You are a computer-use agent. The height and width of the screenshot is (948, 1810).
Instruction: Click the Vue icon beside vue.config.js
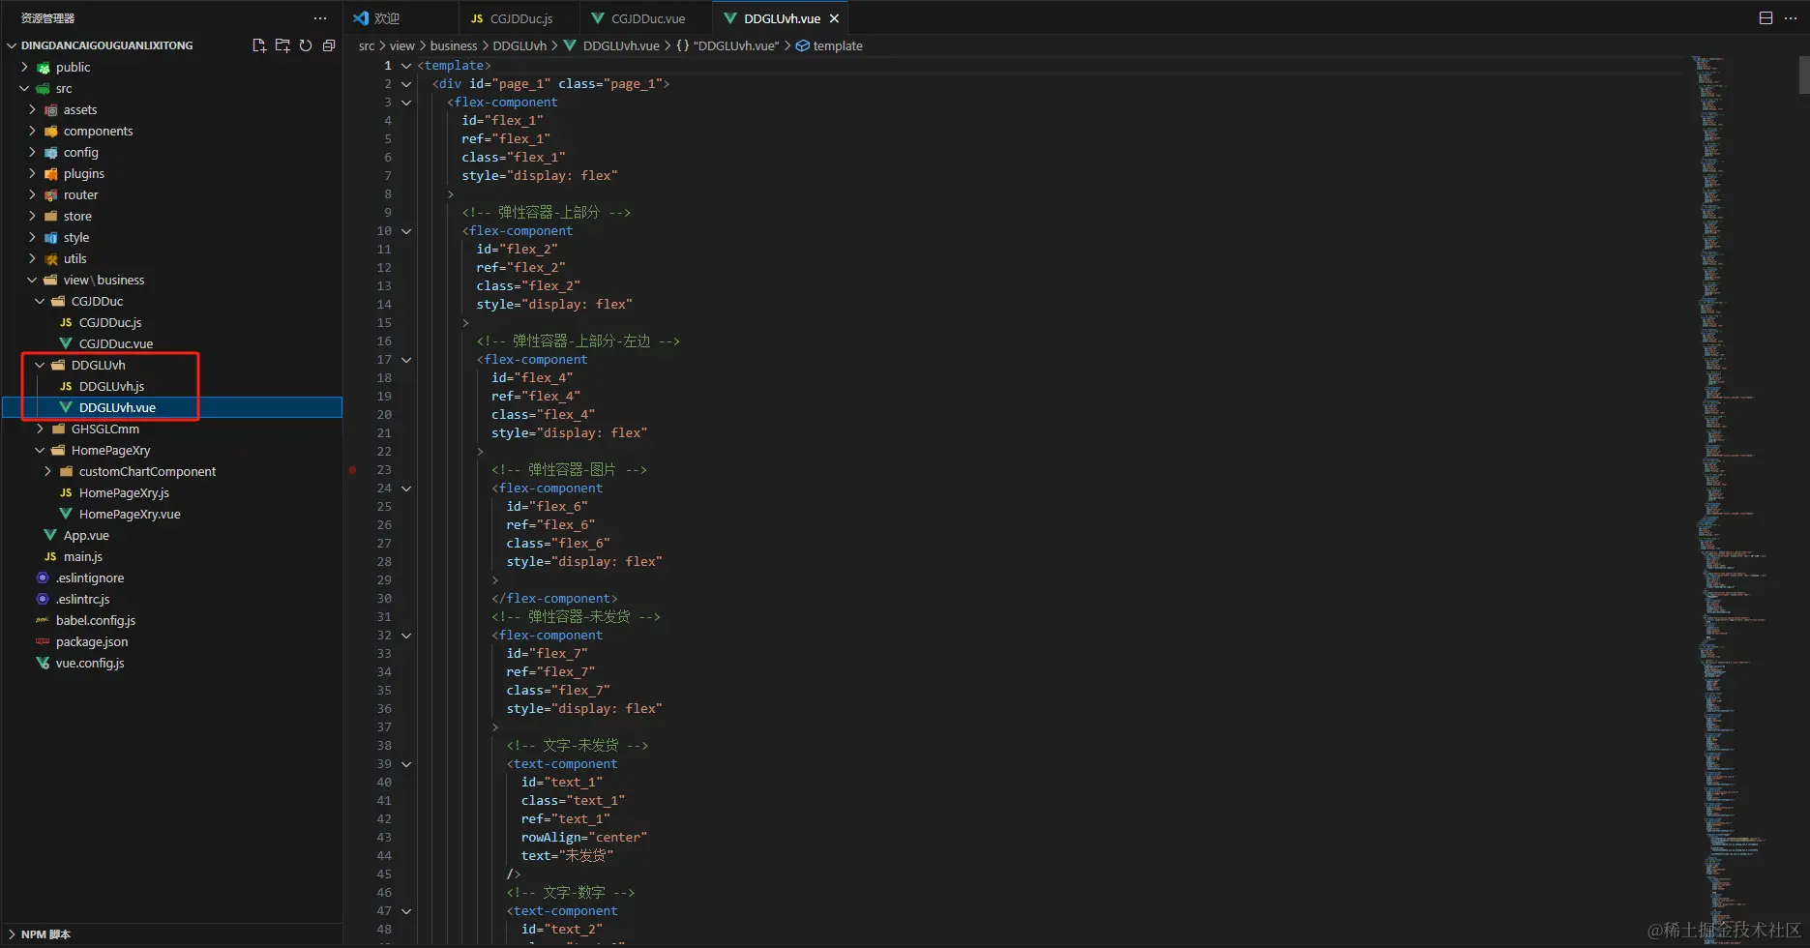click(43, 663)
